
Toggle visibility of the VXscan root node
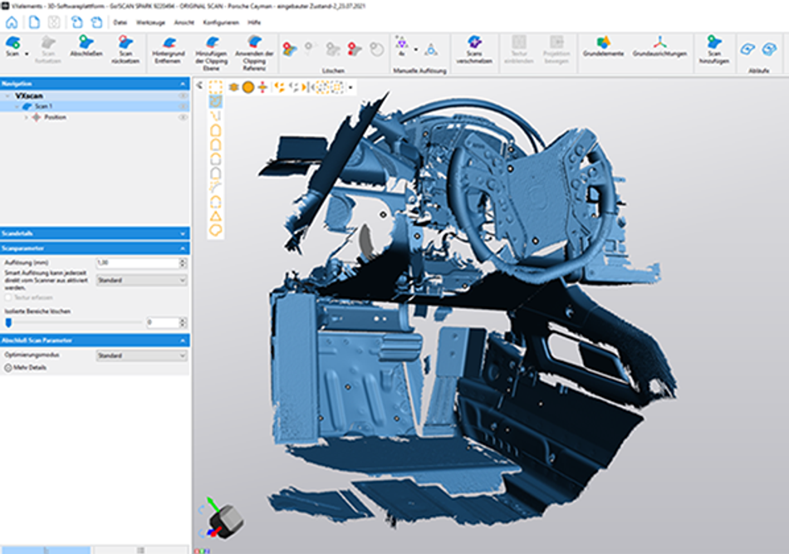pyautogui.click(x=183, y=96)
